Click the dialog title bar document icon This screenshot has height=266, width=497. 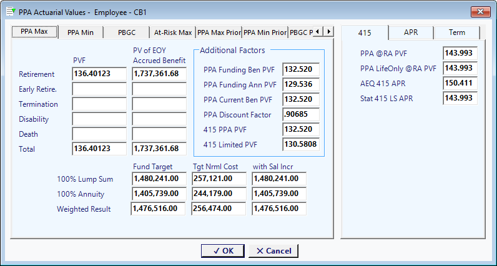pyautogui.click(x=11, y=12)
